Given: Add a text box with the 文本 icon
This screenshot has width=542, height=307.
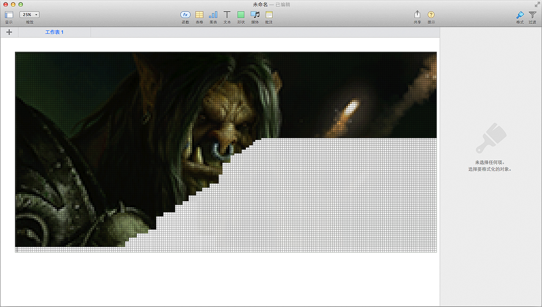Looking at the screenshot, I should pyautogui.click(x=227, y=15).
